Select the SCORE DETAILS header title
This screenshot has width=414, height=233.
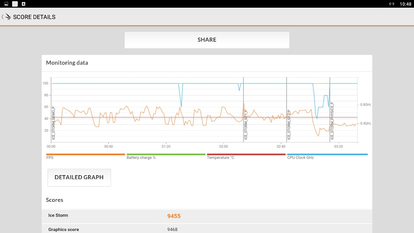[x=34, y=17]
